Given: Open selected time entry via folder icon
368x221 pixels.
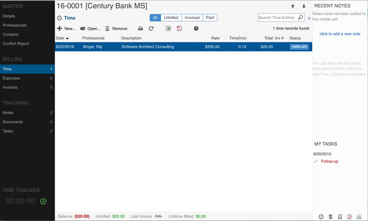Looking at the screenshot, I should click(x=82, y=29).
